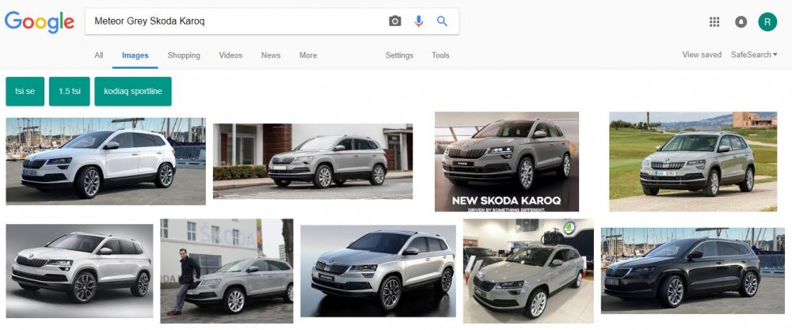Image resolution: width=792 pixels, height=330 pixels.
Task: Switch to the Videos tab
Action: tap(230, 55)
